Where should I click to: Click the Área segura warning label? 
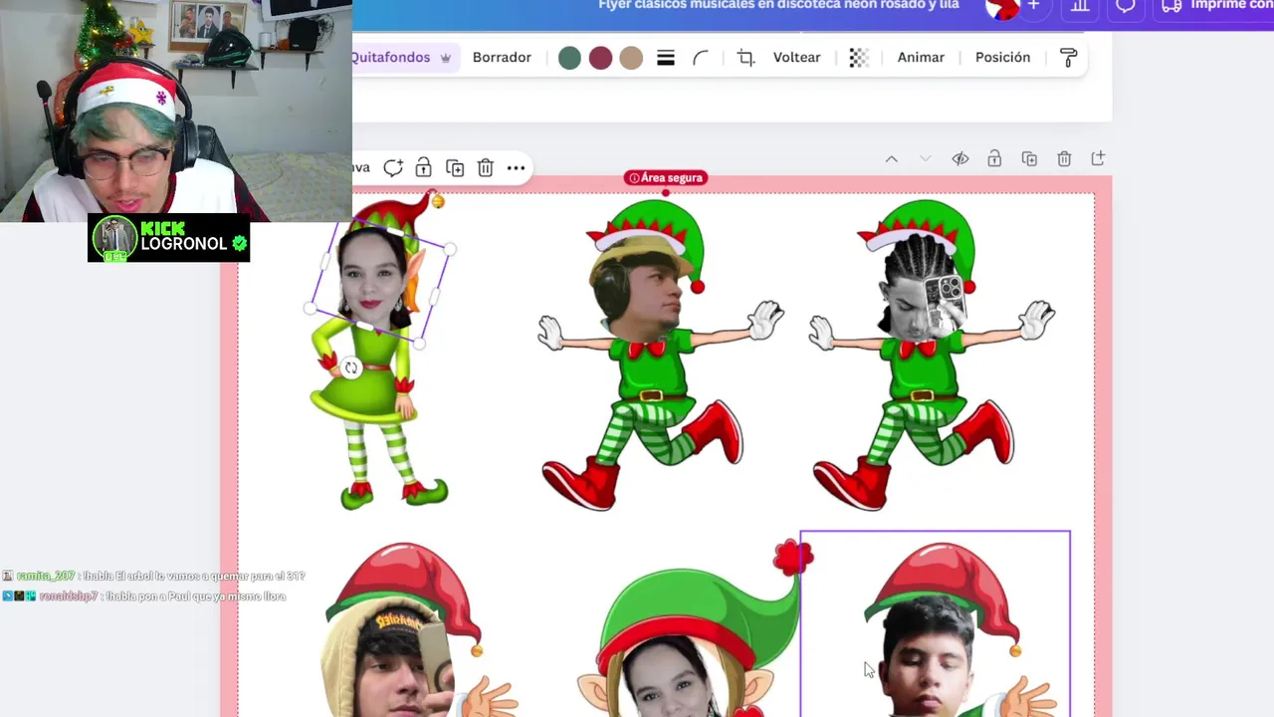[x=666, y=177]
